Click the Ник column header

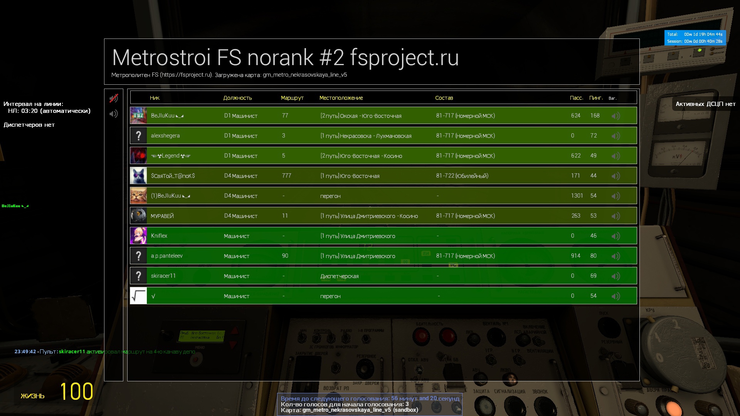tap(155, 98)
